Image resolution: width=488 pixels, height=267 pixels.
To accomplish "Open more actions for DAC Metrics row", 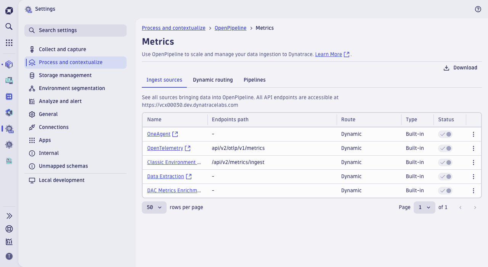I will pyautogui.click(x=474, y=191).
